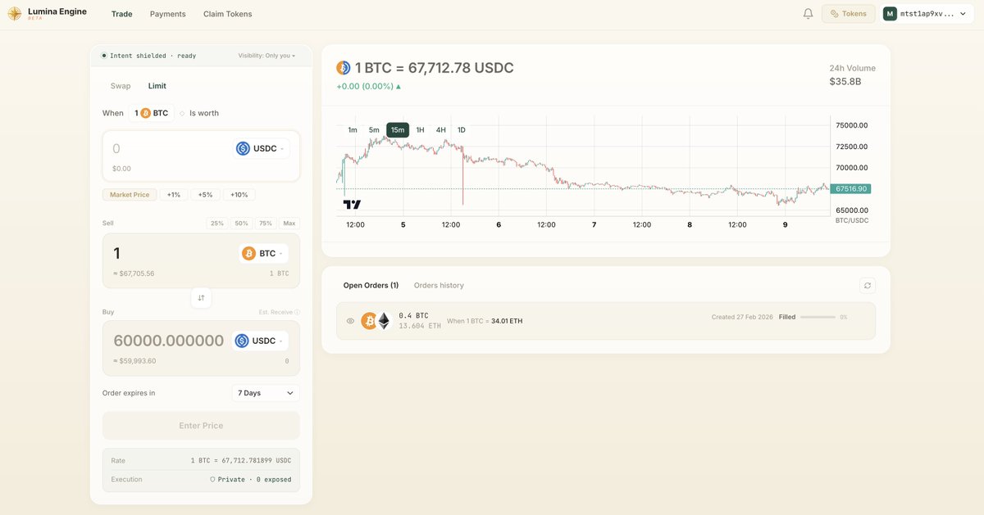Click the Filled progress bar of the order
The width and height of the screenshot is (984, 515).
point(818,317)
